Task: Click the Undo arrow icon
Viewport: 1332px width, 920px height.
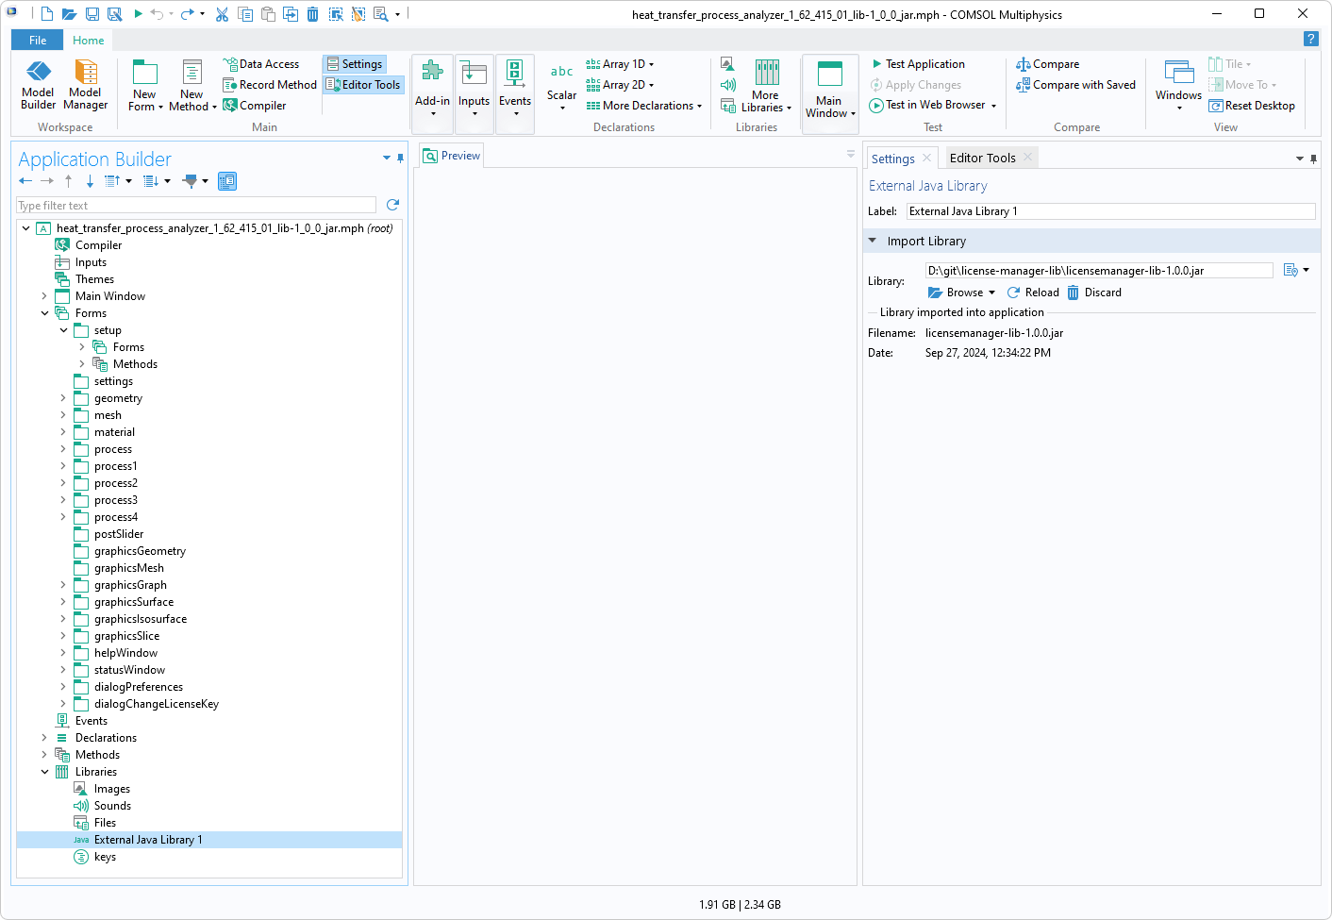Action: tap(157, 14)
